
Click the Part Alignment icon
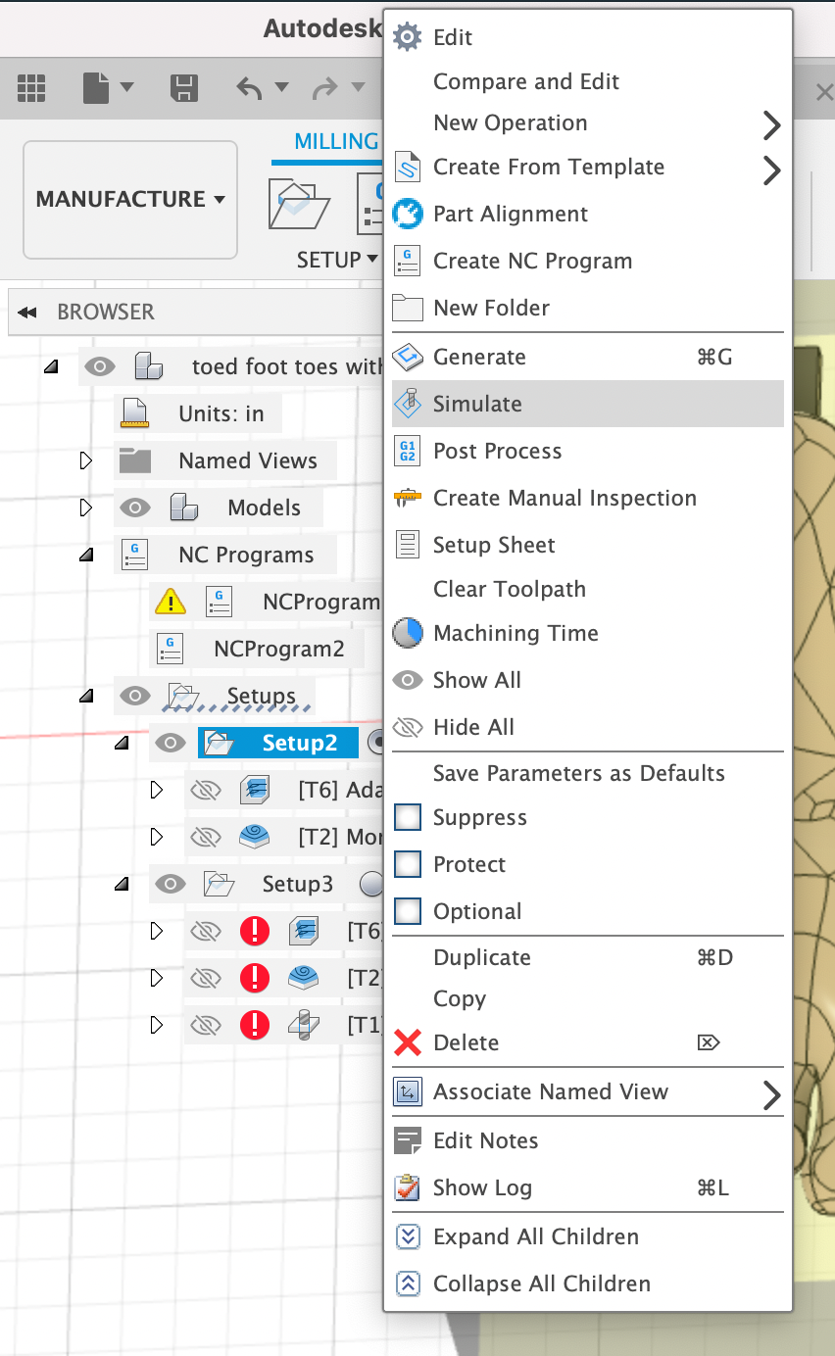408,214
